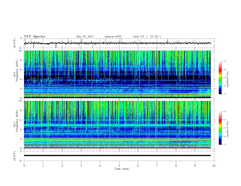Click the "2" tick on the time axis
Screen dimensions: 241x186
click(62, 166)
